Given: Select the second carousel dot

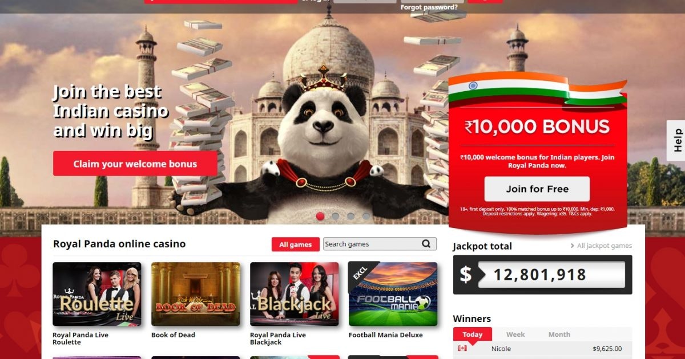Looking at the screenshot, I should (x=336, y=216).
